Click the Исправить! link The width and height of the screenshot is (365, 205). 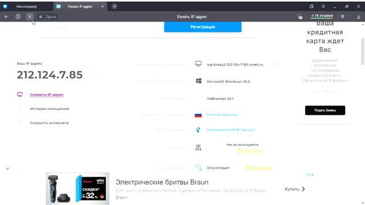pyautogui.click(x=262, y=168)
